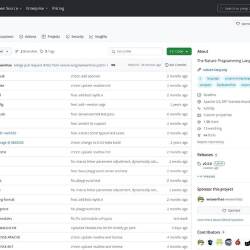Image resolution: width=250 pixels, height=250 pixels.
Task: Click the pulse icon beside Activity
Action: 199,109
